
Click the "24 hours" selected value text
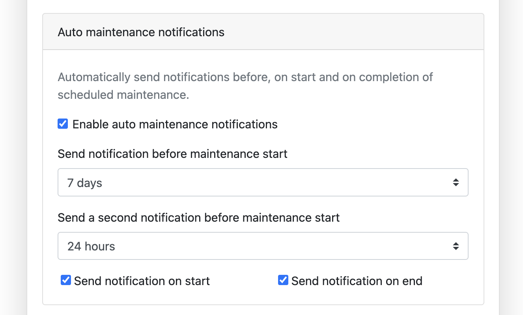(91, 246)
